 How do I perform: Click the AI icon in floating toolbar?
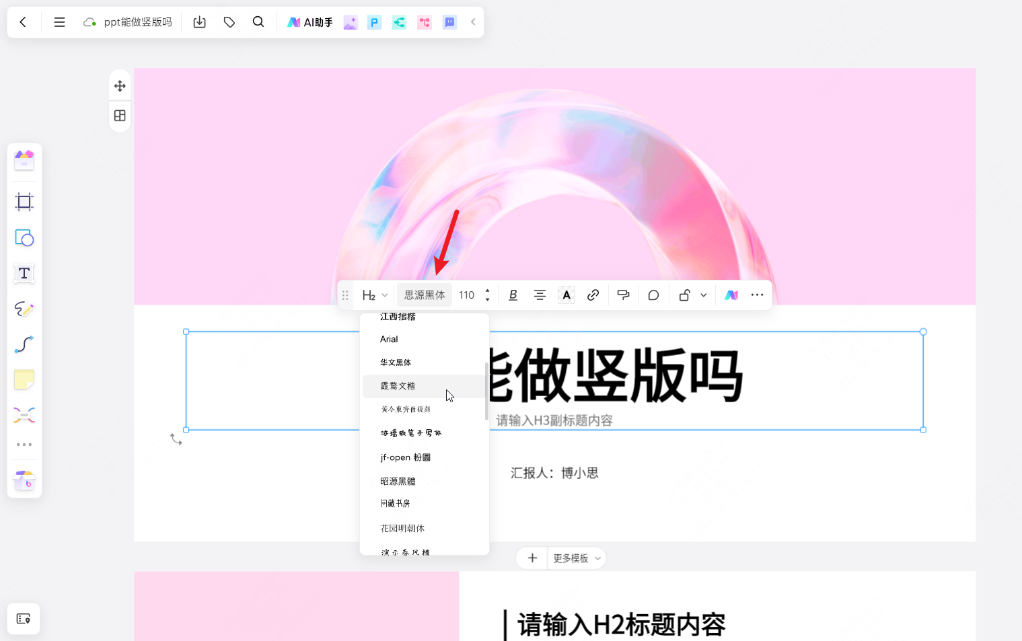click(731, 295)
